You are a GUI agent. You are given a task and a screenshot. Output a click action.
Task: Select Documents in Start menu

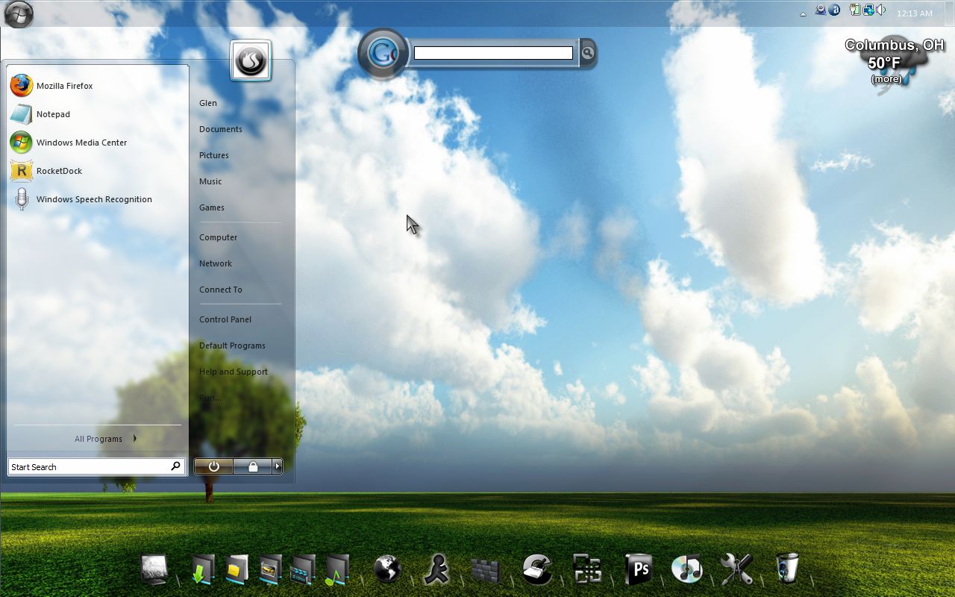pos(221,129)
